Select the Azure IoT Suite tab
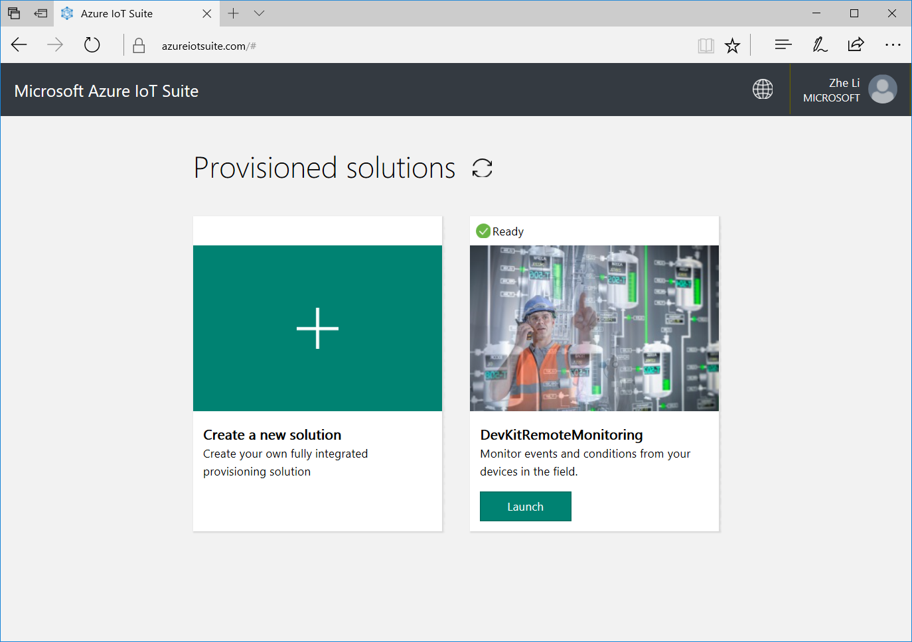The image size is (912, 642). pyautogui.click(x=136, y=13)
